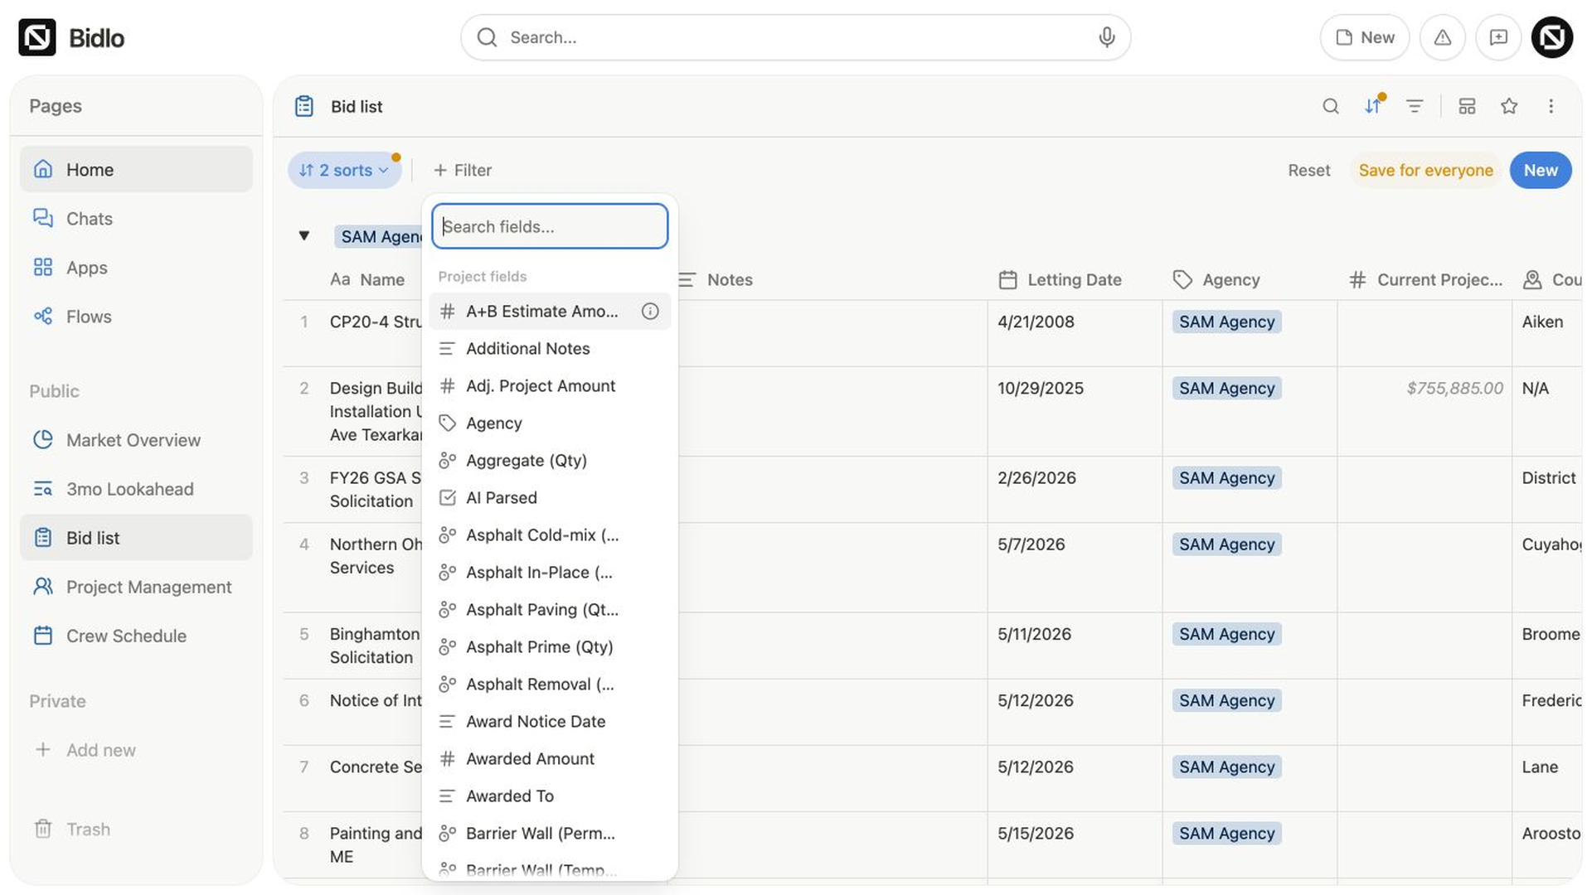
Task: Click SAM Agency tag in row 4
Action: click(x=1226, y=544)
